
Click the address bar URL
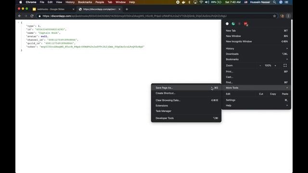click(x=135, y=16)
